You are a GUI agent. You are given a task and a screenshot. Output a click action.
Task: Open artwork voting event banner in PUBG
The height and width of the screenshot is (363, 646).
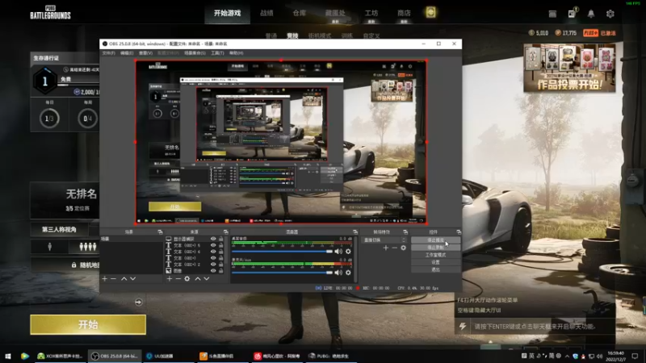tap(569, 68)
